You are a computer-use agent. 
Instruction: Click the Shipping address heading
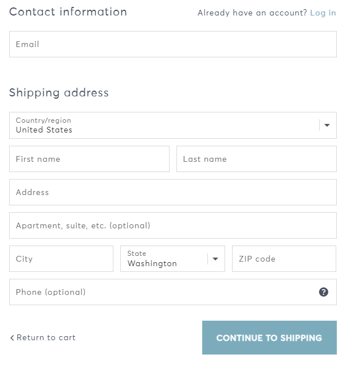(59, 93)
